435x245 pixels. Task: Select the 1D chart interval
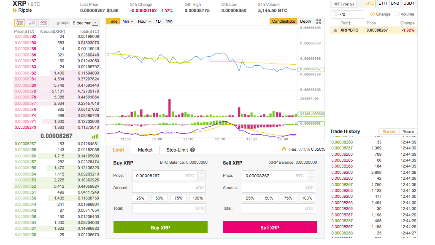[158, 21]
